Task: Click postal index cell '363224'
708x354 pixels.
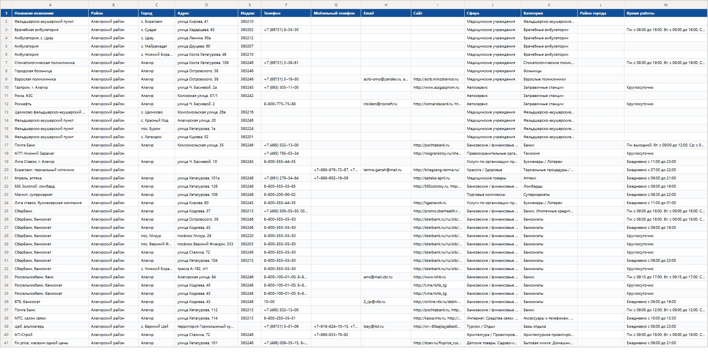Action: pyautogui.click(x=250, y=129)
